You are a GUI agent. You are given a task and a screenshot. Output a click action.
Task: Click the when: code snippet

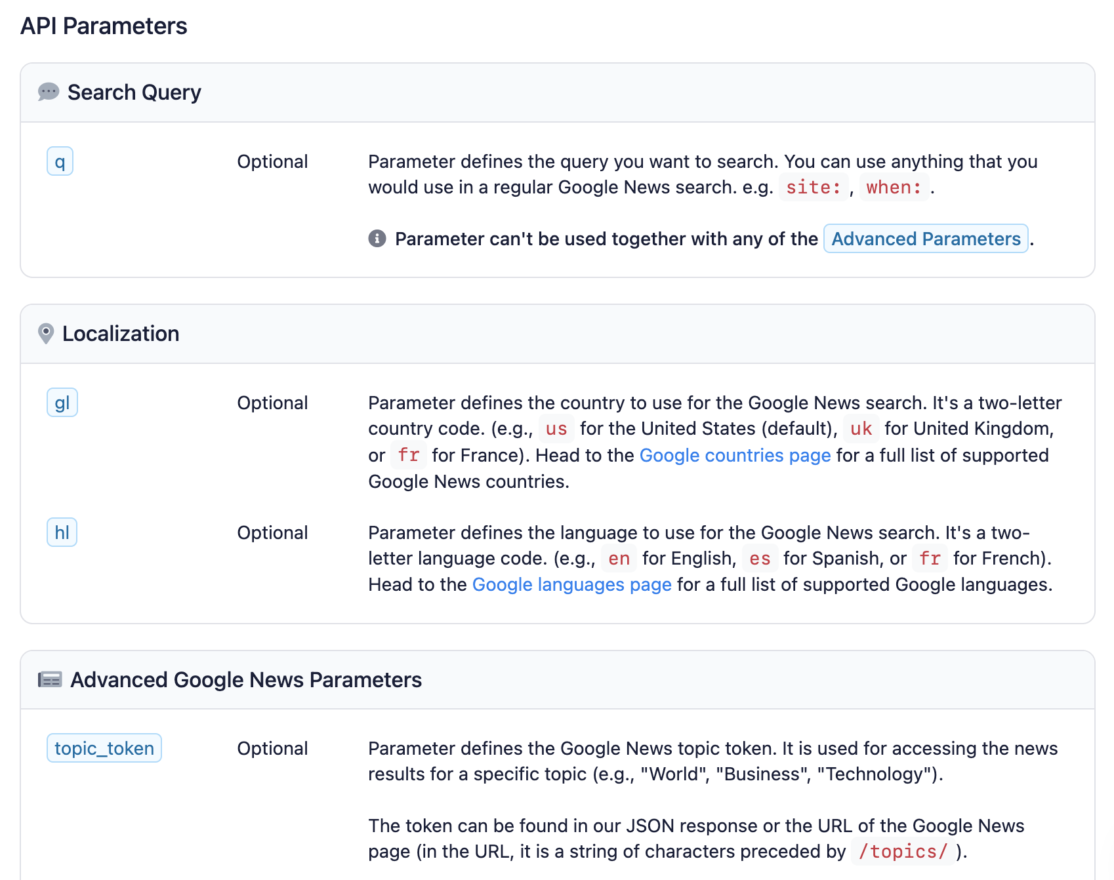[x=894, y=188]
